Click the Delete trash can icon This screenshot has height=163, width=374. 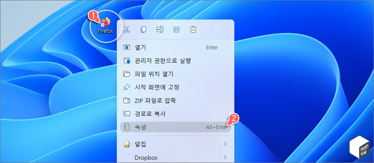pos(193,29)
